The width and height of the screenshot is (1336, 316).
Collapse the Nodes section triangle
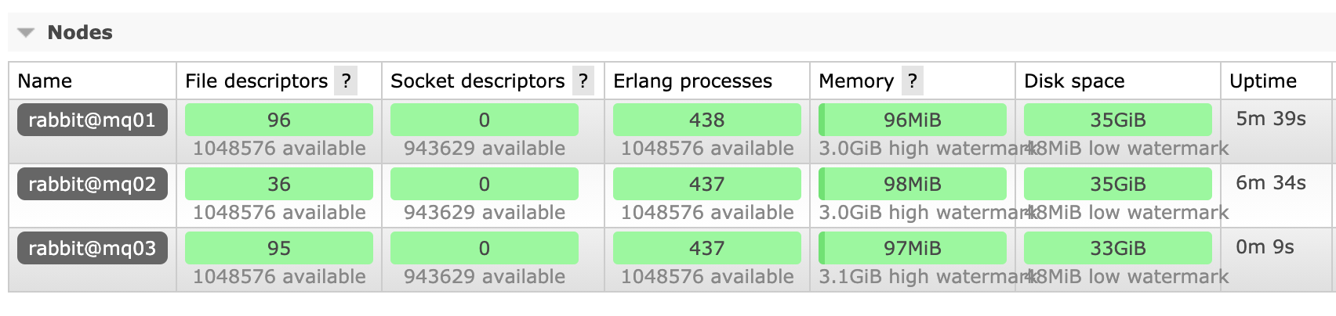point(27,33)
